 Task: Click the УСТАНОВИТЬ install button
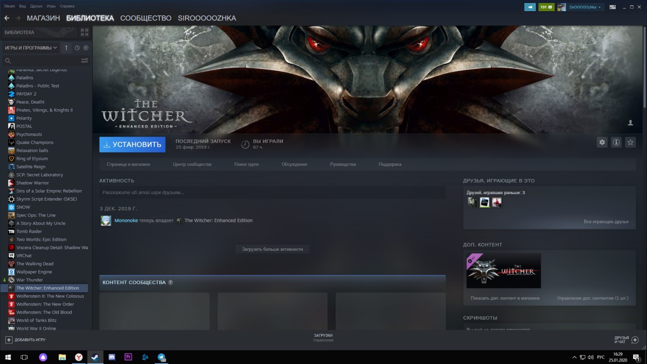(132, 144)
